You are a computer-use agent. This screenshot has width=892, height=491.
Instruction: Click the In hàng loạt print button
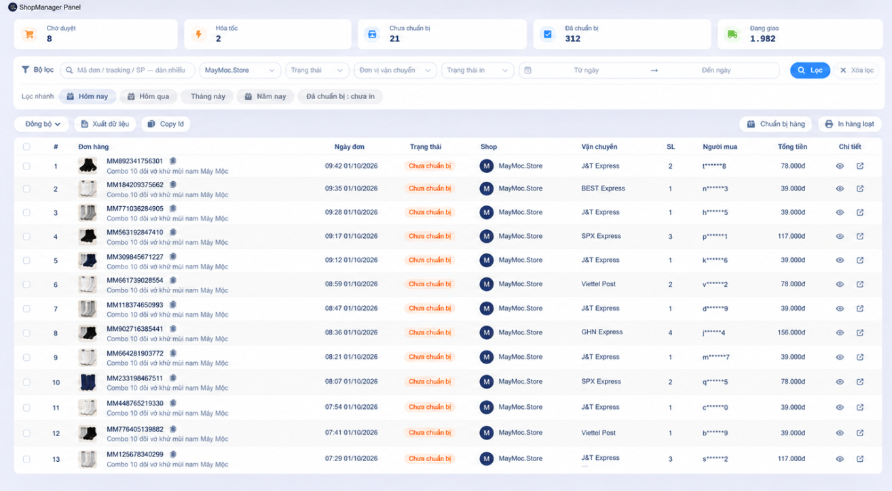(849, 124)
